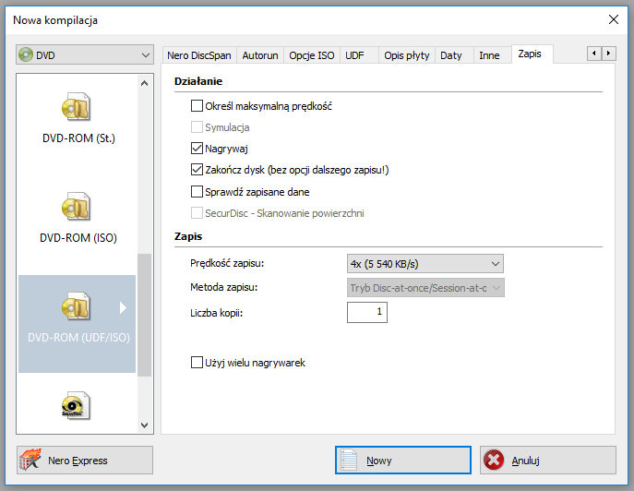Image resolution: width=634 pixels, height=491 pixels.
Task: Click scroll tabs right arrow
Action: pos(608,54)
